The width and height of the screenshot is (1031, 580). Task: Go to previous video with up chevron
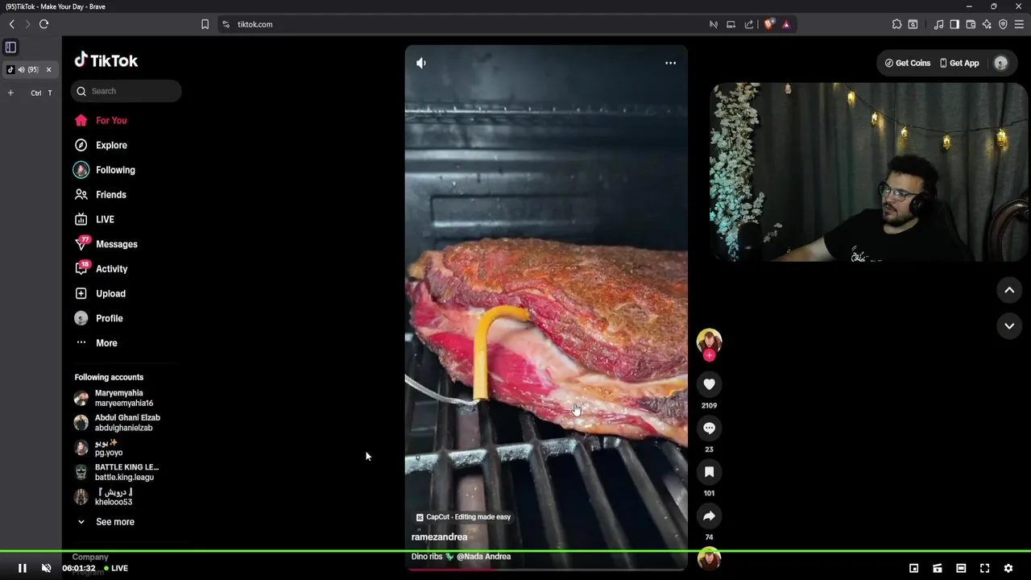[x=1009, y=290]
